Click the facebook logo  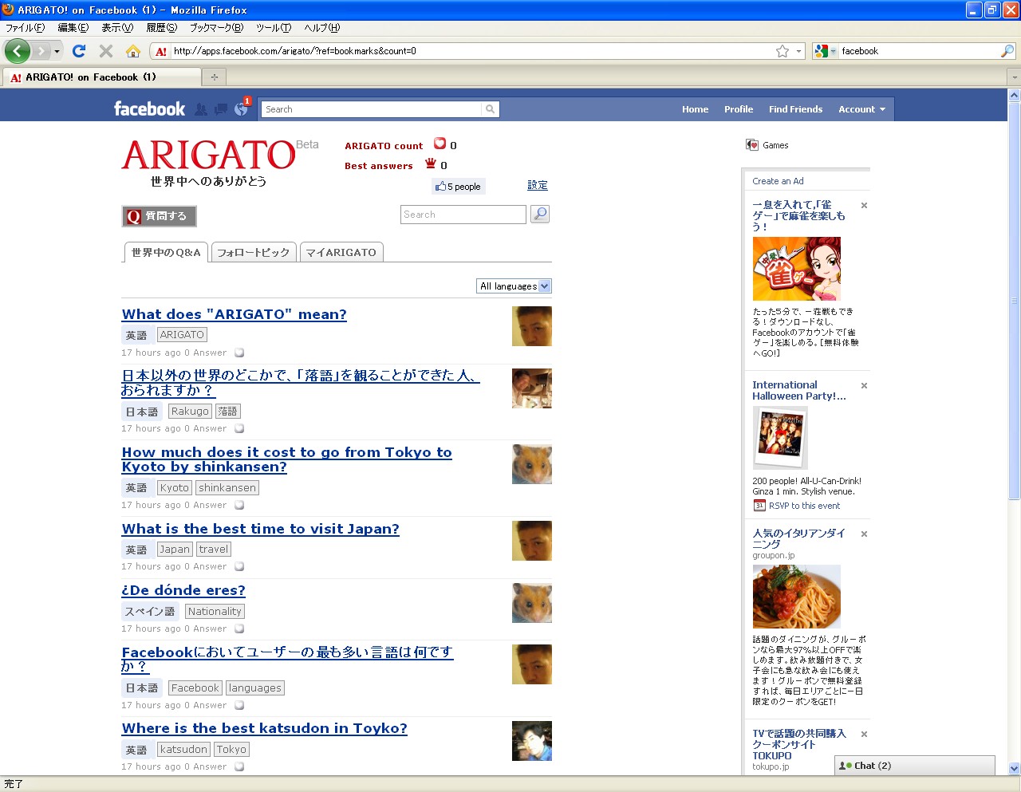tap(149, 108)
